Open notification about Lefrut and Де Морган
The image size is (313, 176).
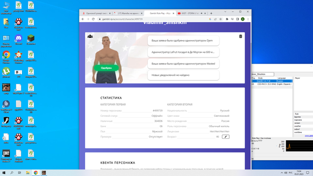[x=183, y=52]
